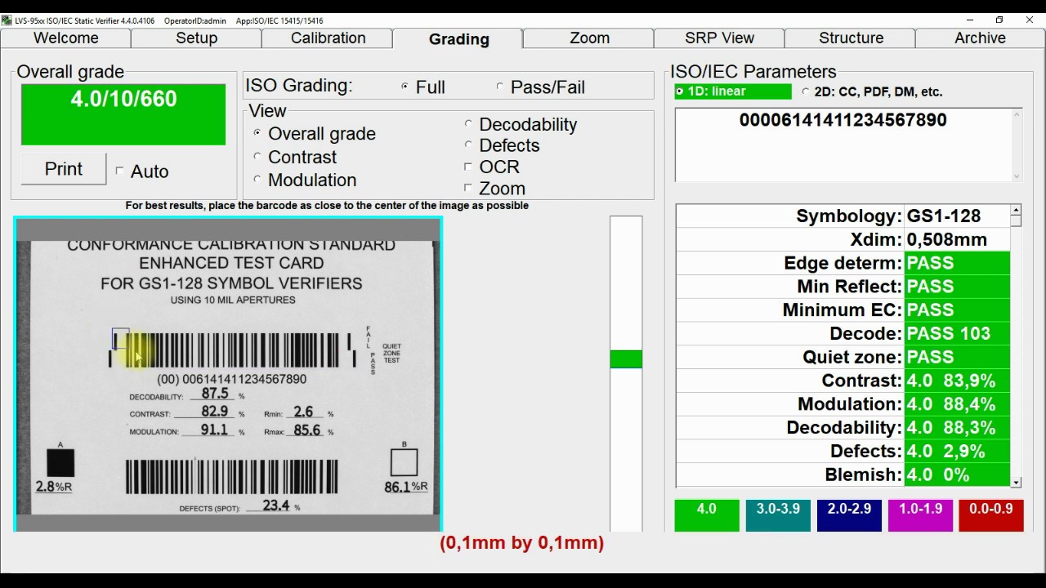
Task: Open the Archive tab
Action: click(980, 38)
